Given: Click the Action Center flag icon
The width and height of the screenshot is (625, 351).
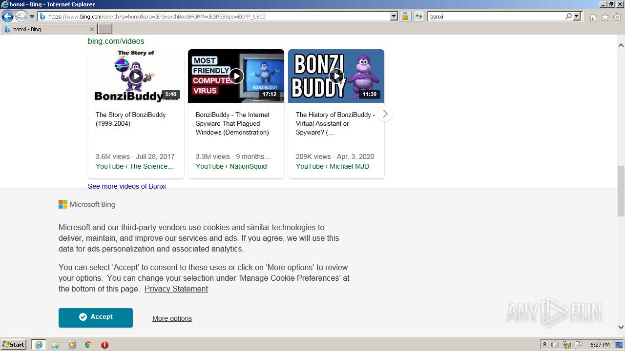Looking at the screenshot, I should [579, 345].
